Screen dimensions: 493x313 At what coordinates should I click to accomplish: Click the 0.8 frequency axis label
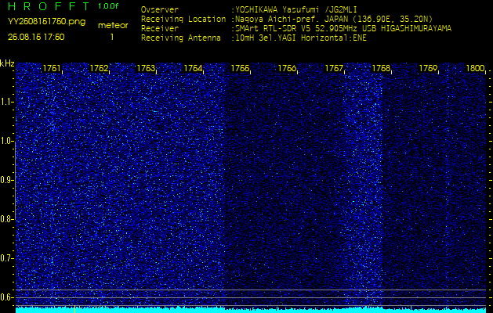(6, 219)
